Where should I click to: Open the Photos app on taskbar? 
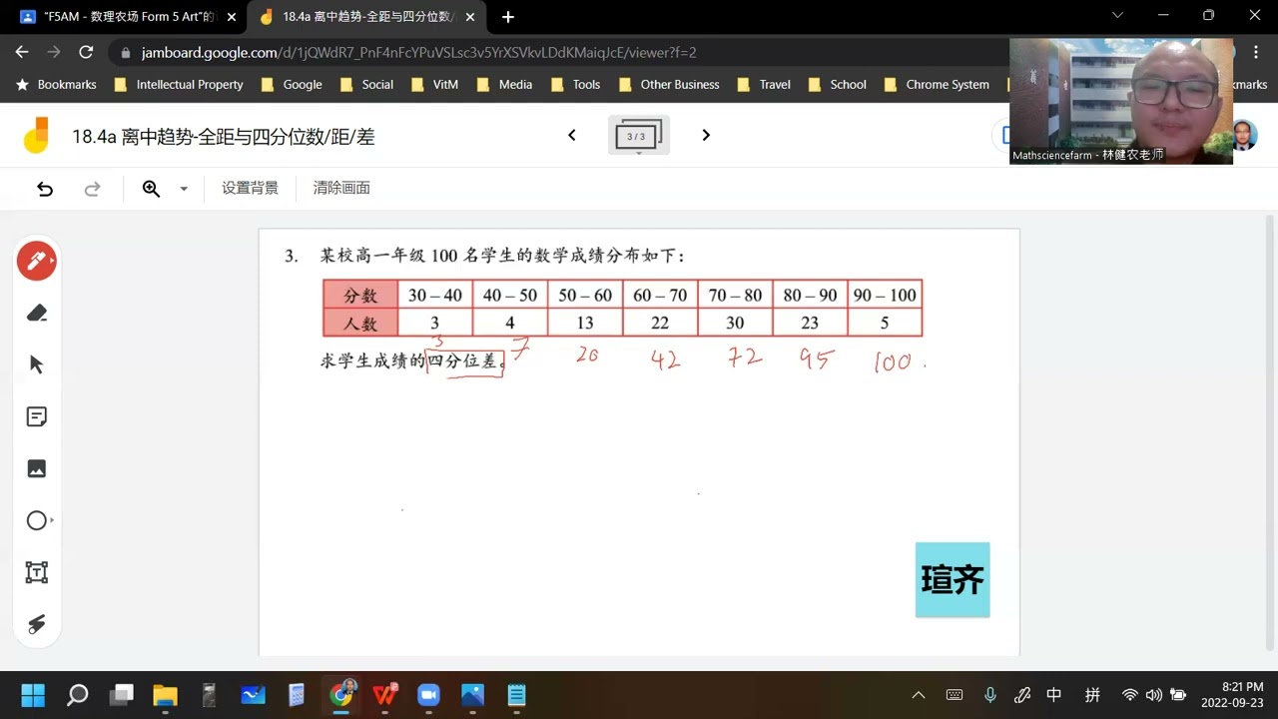coord(472,695)
